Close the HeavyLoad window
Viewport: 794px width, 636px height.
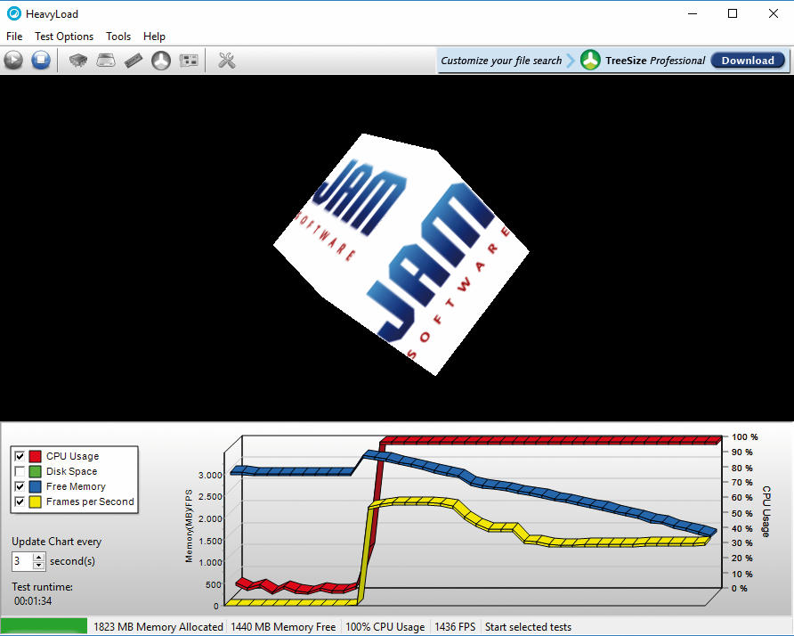click(x=774, y=13)
